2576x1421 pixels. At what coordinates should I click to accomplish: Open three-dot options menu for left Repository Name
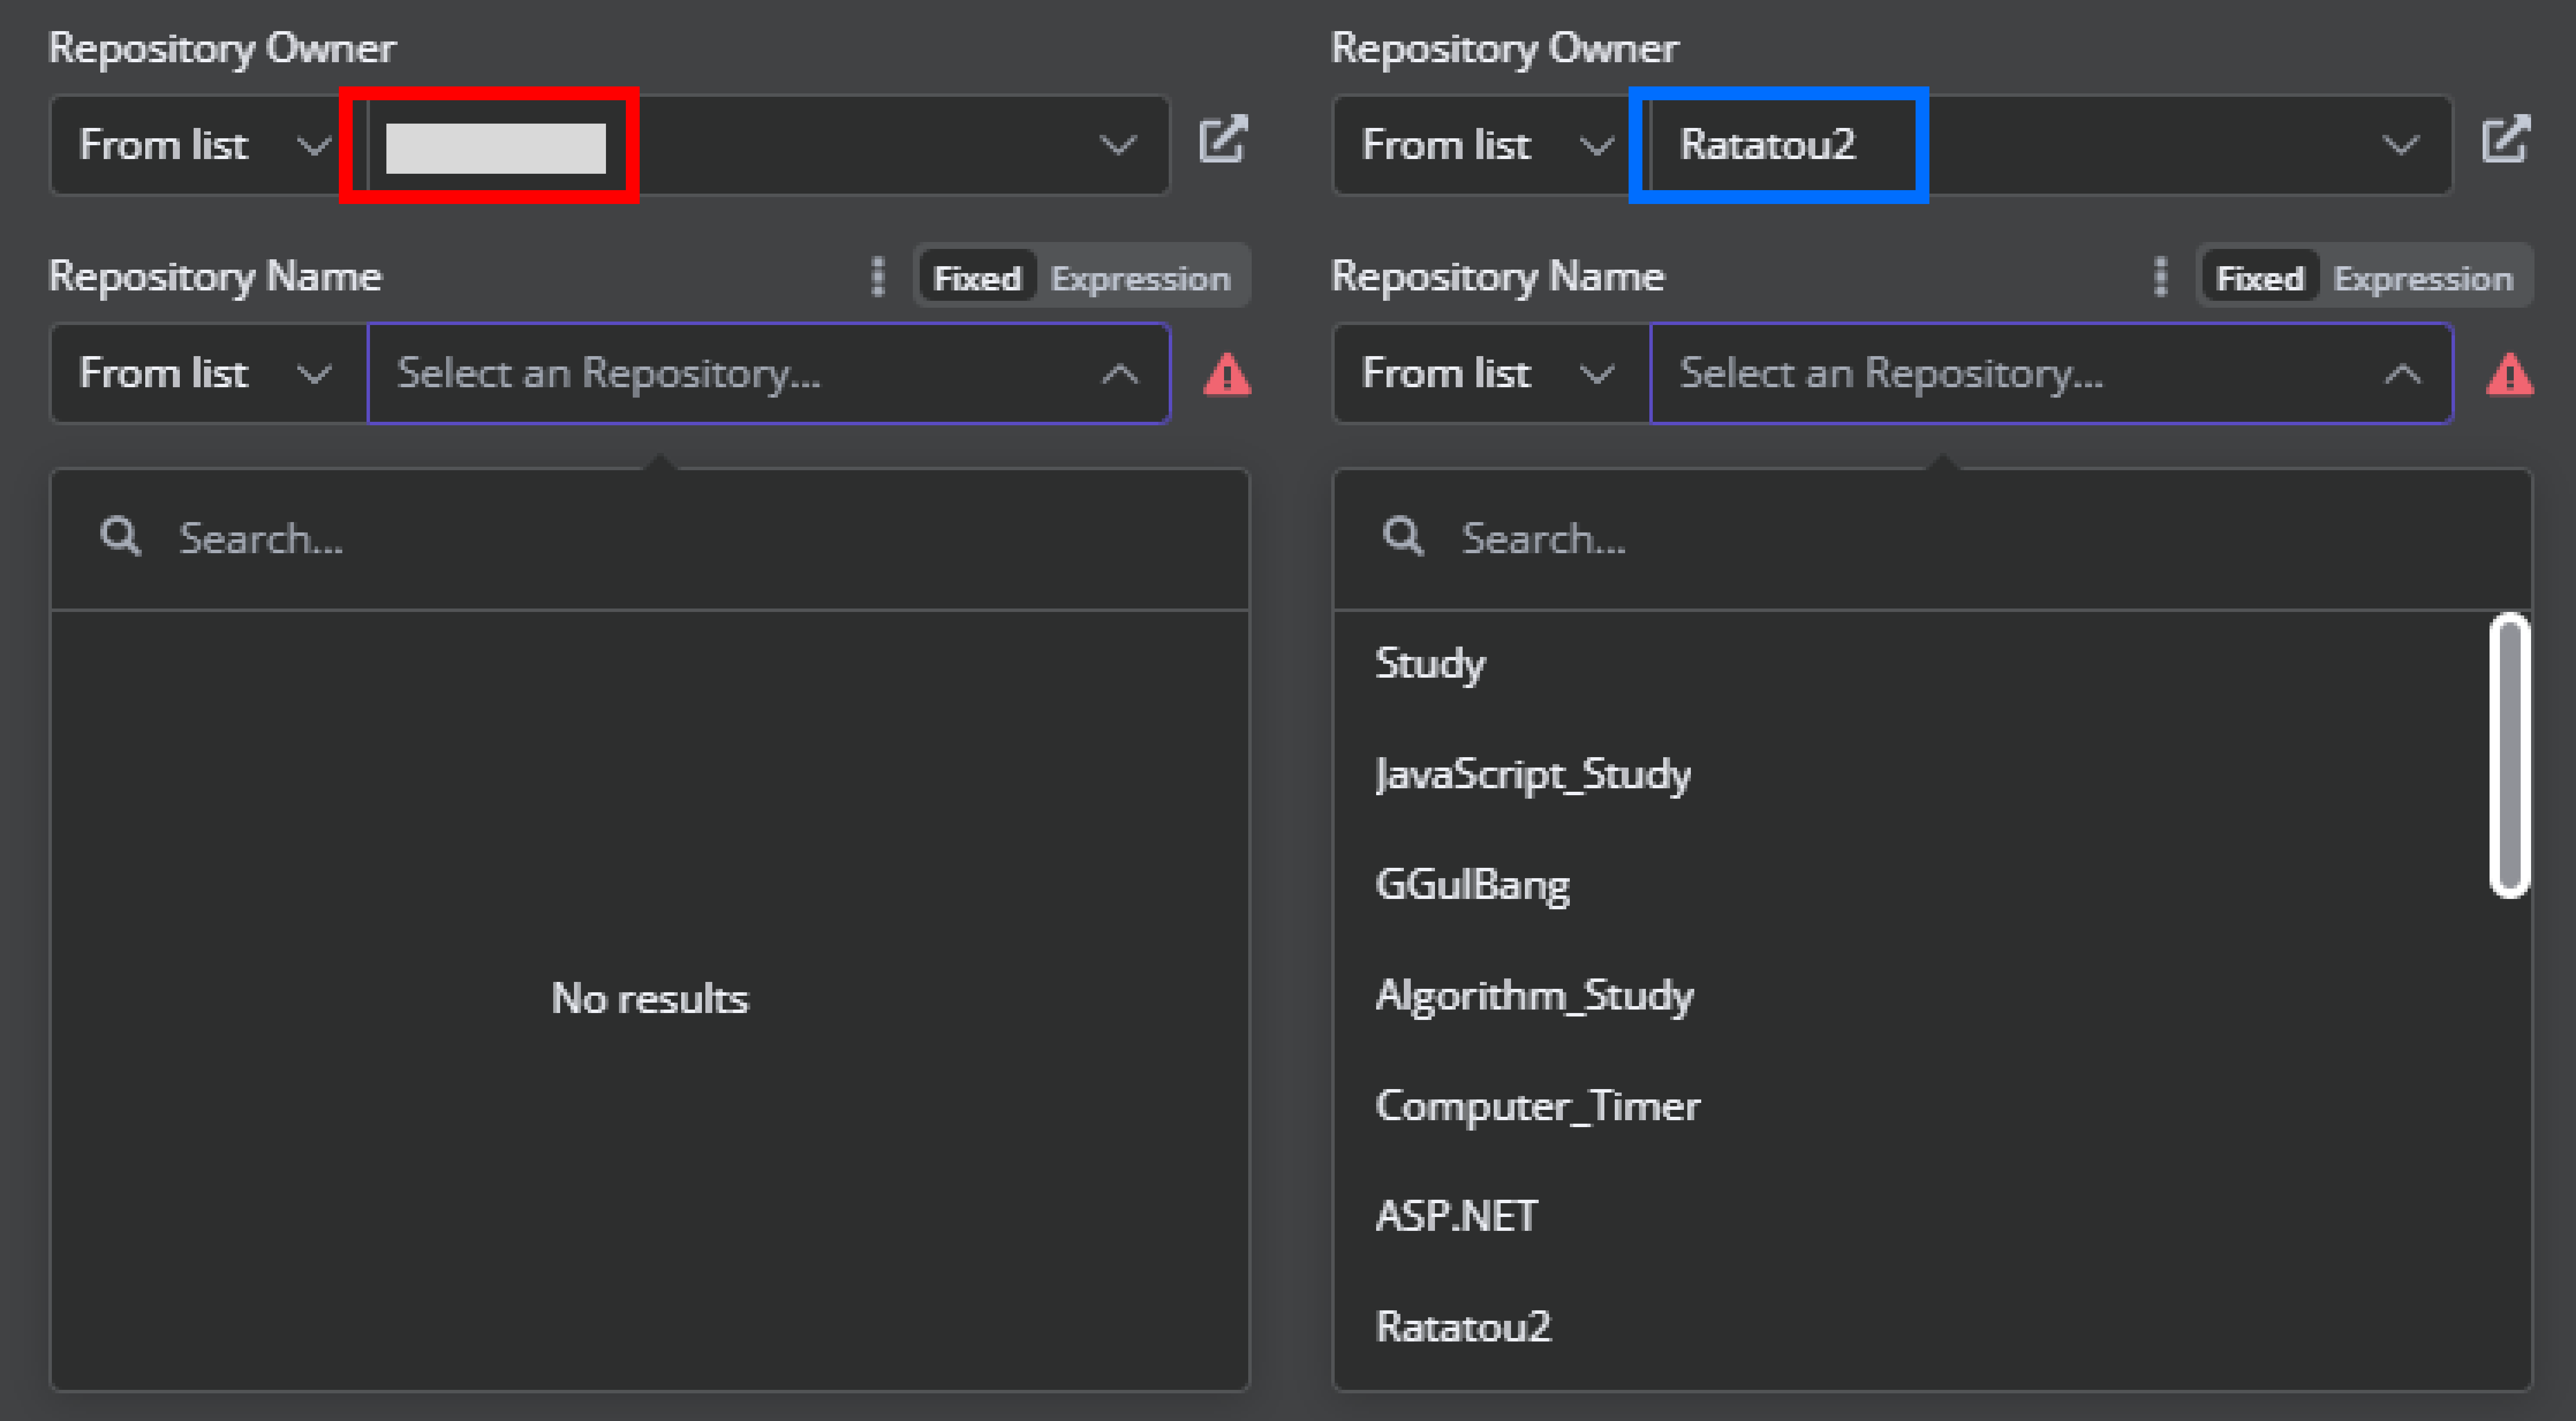[877, 277]
